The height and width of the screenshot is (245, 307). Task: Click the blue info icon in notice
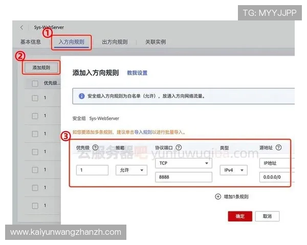pyautogui.click(x=81, y=96)
